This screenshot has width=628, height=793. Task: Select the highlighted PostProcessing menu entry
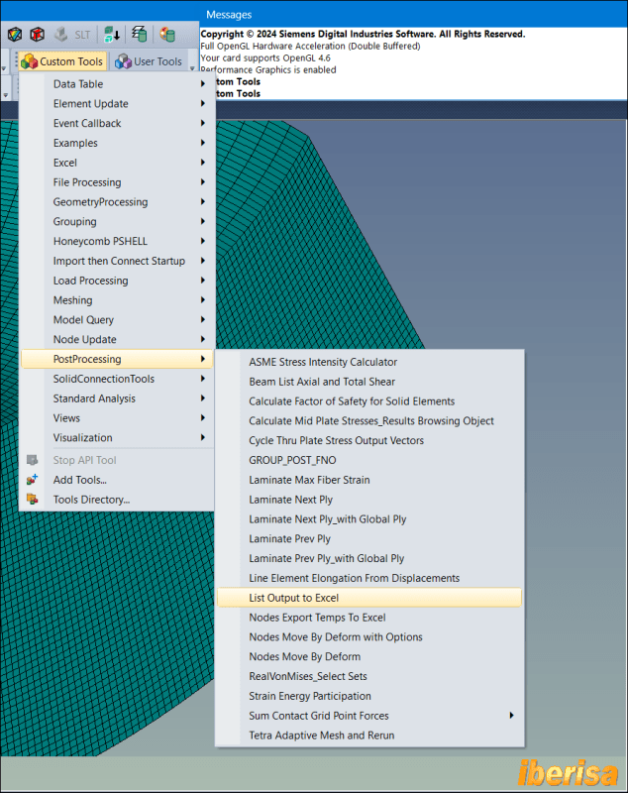(x=117, y=359)
